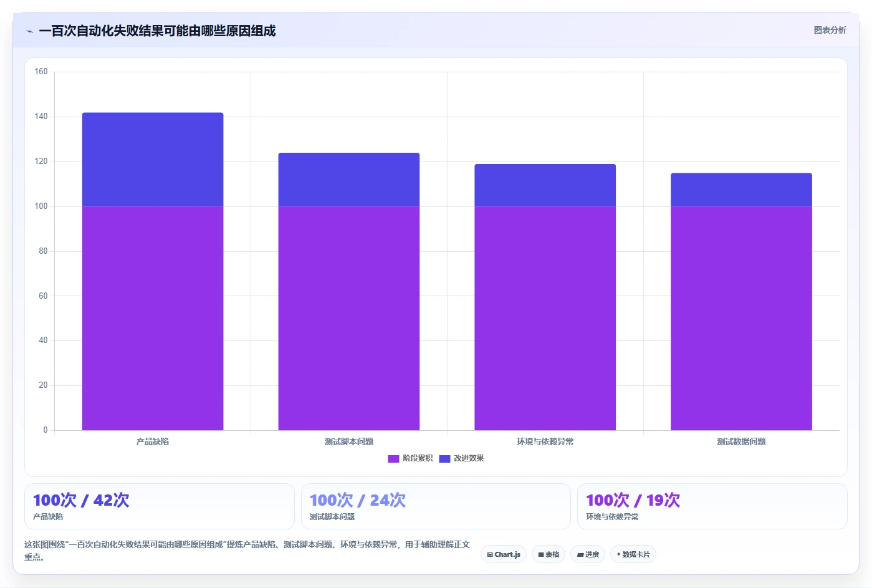This screenshot has height=588, width=872.
Task: Select the 进度 tag chip
Action: (588, 554)
